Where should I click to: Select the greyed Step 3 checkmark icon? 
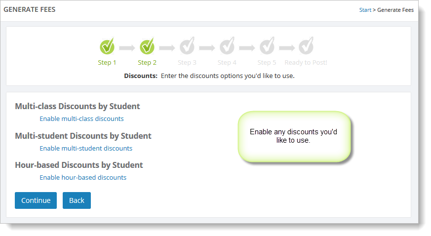point(187,46)
